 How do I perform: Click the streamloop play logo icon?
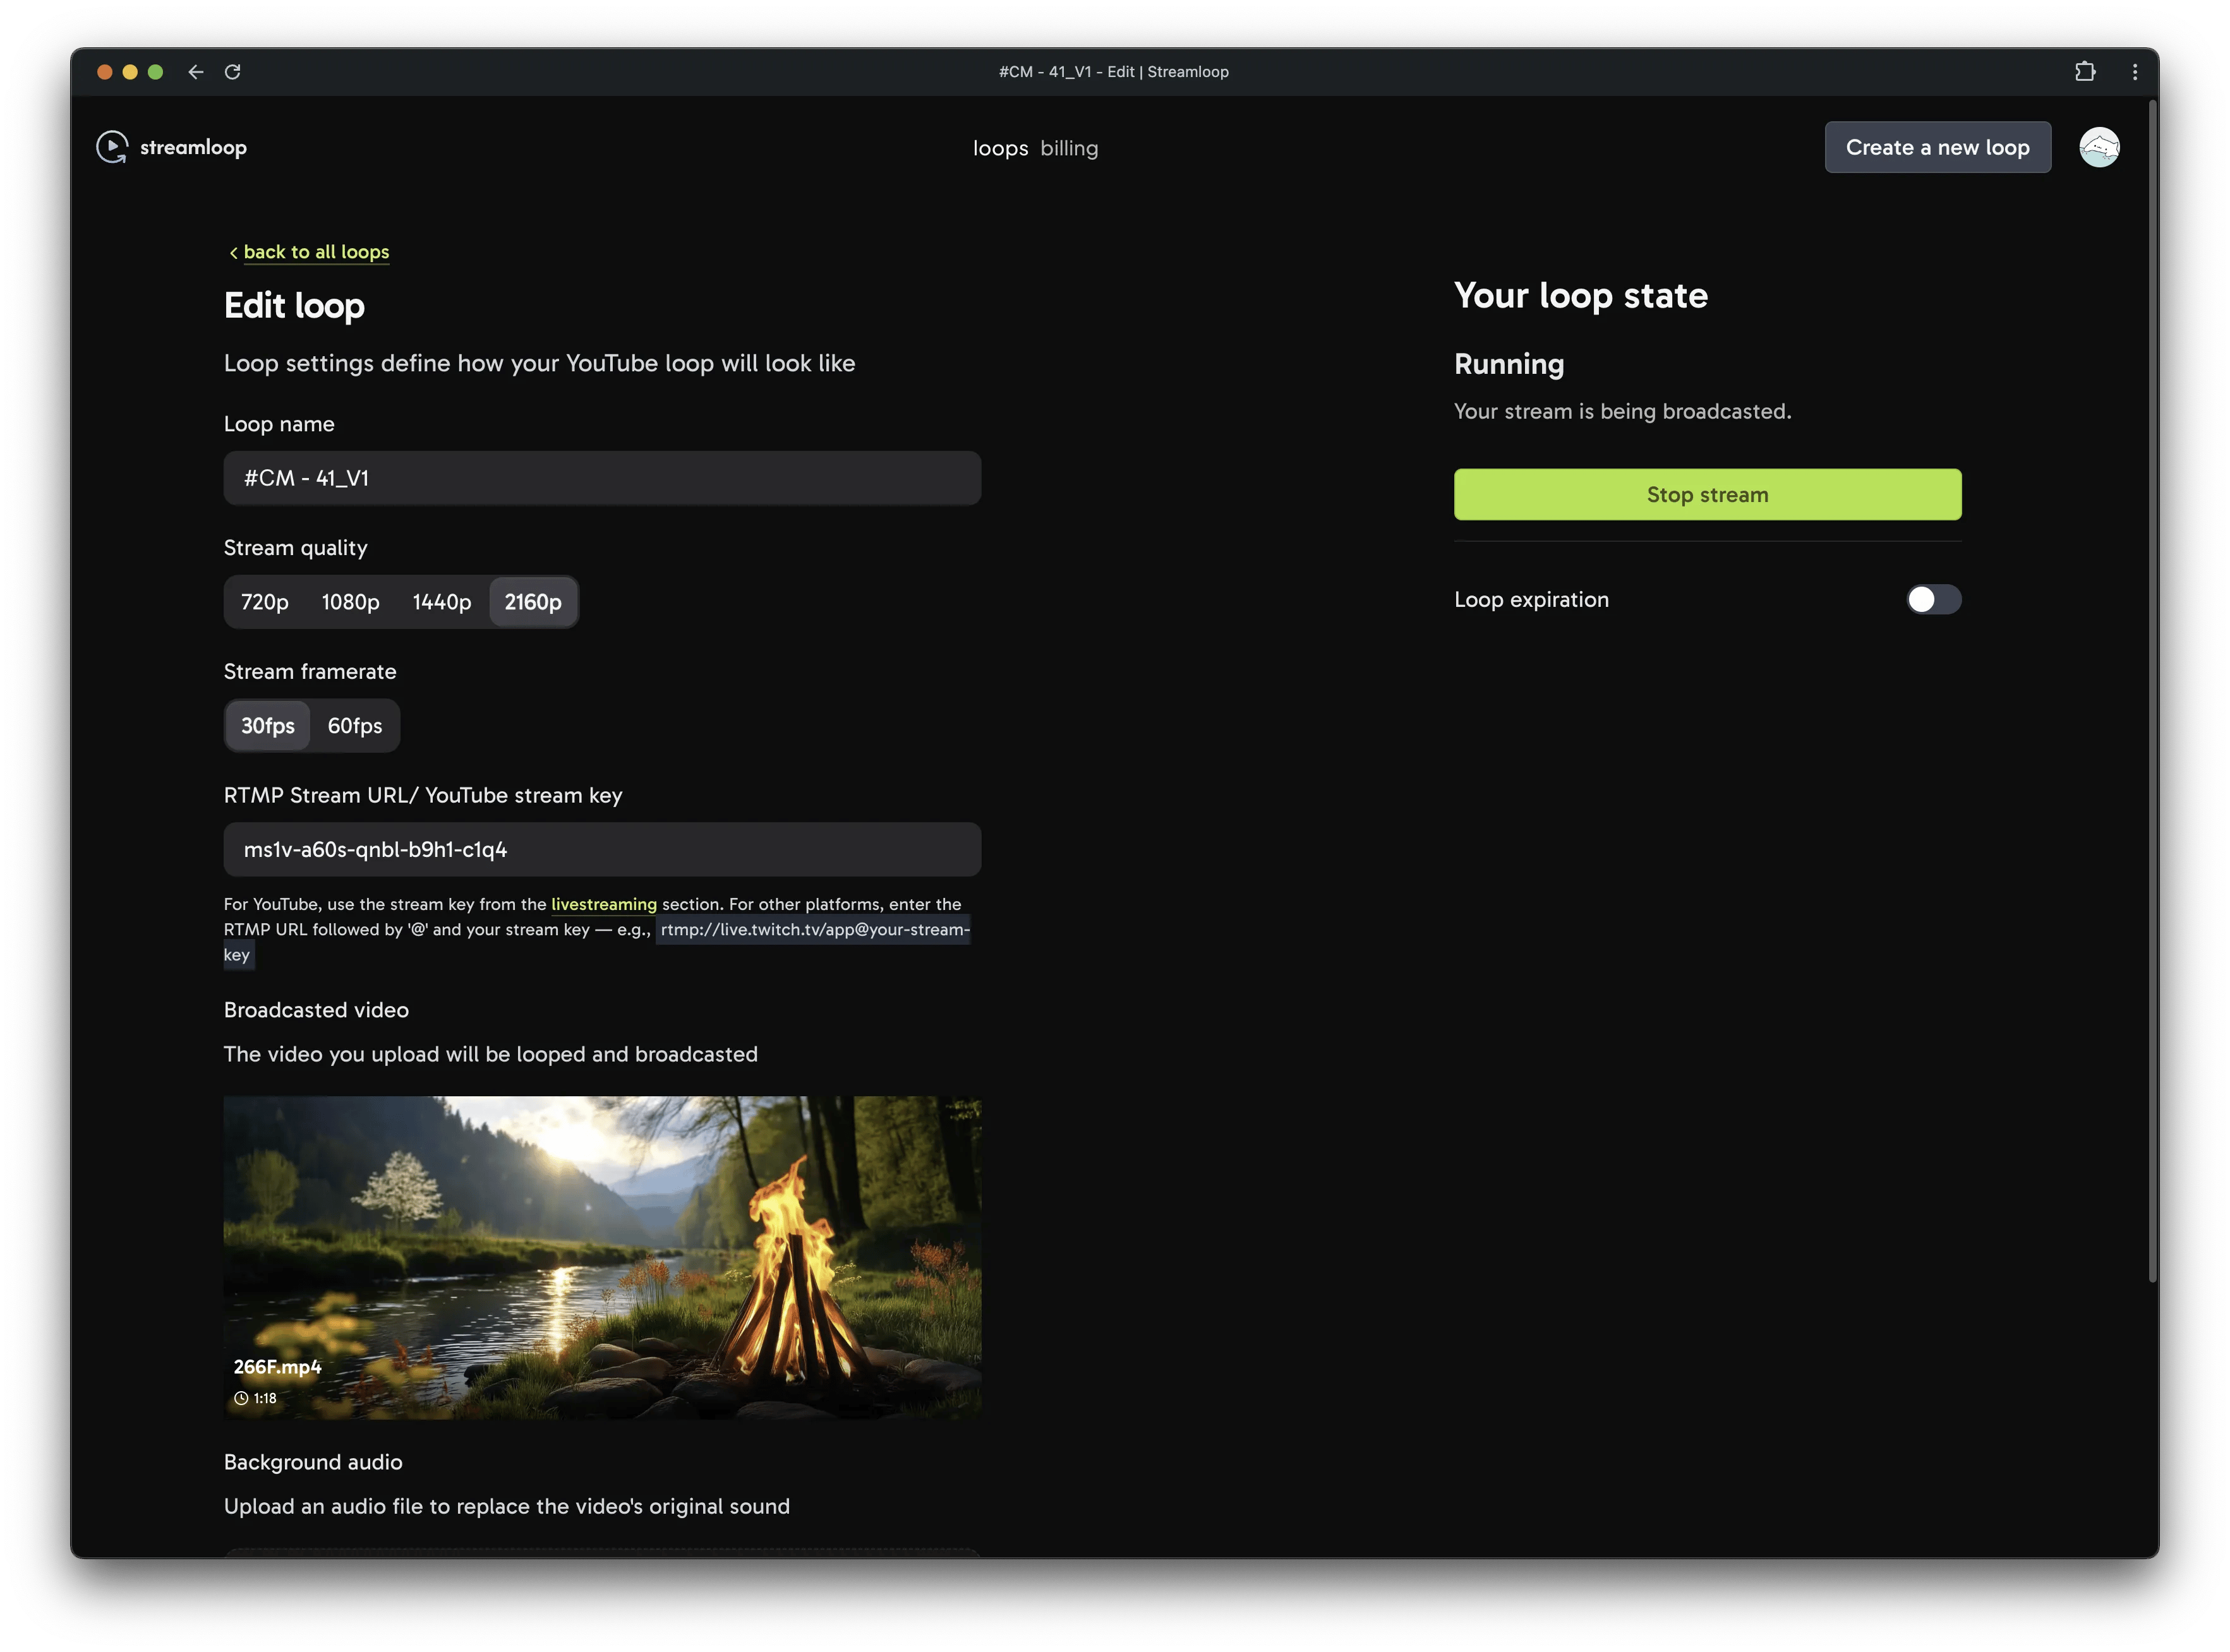click(x=112, y=146)
